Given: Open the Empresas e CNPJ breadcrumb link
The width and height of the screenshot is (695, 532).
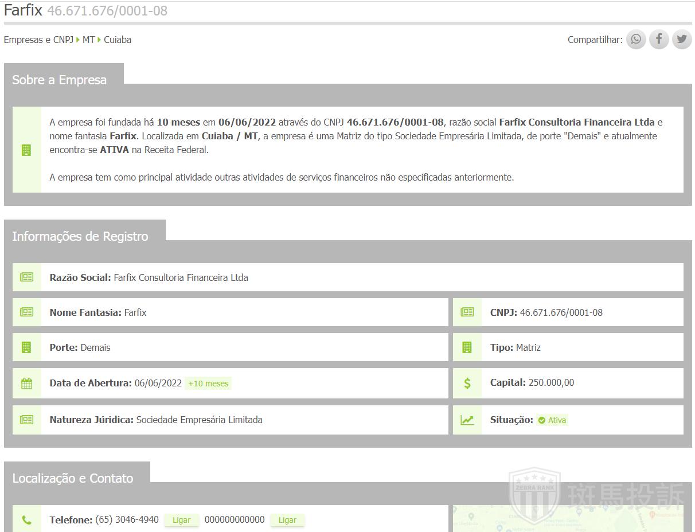Looking at the screenshot, I should (x=38, y=40).
